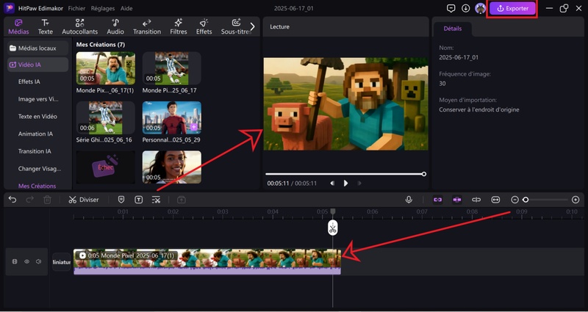Expand more tabs with the right chevron

coord(252,26)
